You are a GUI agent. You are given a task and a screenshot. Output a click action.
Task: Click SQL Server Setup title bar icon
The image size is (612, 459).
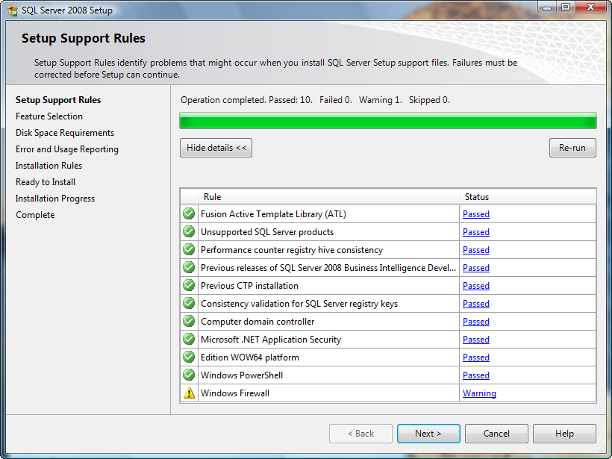point(13,10)
